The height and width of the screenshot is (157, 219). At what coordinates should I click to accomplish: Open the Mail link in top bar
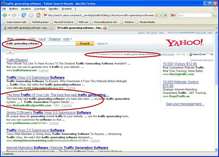click(x=161, y=33)
